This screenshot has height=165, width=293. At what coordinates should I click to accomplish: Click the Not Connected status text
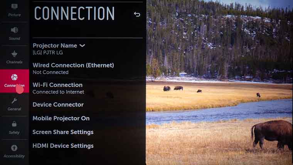[51, 72]
